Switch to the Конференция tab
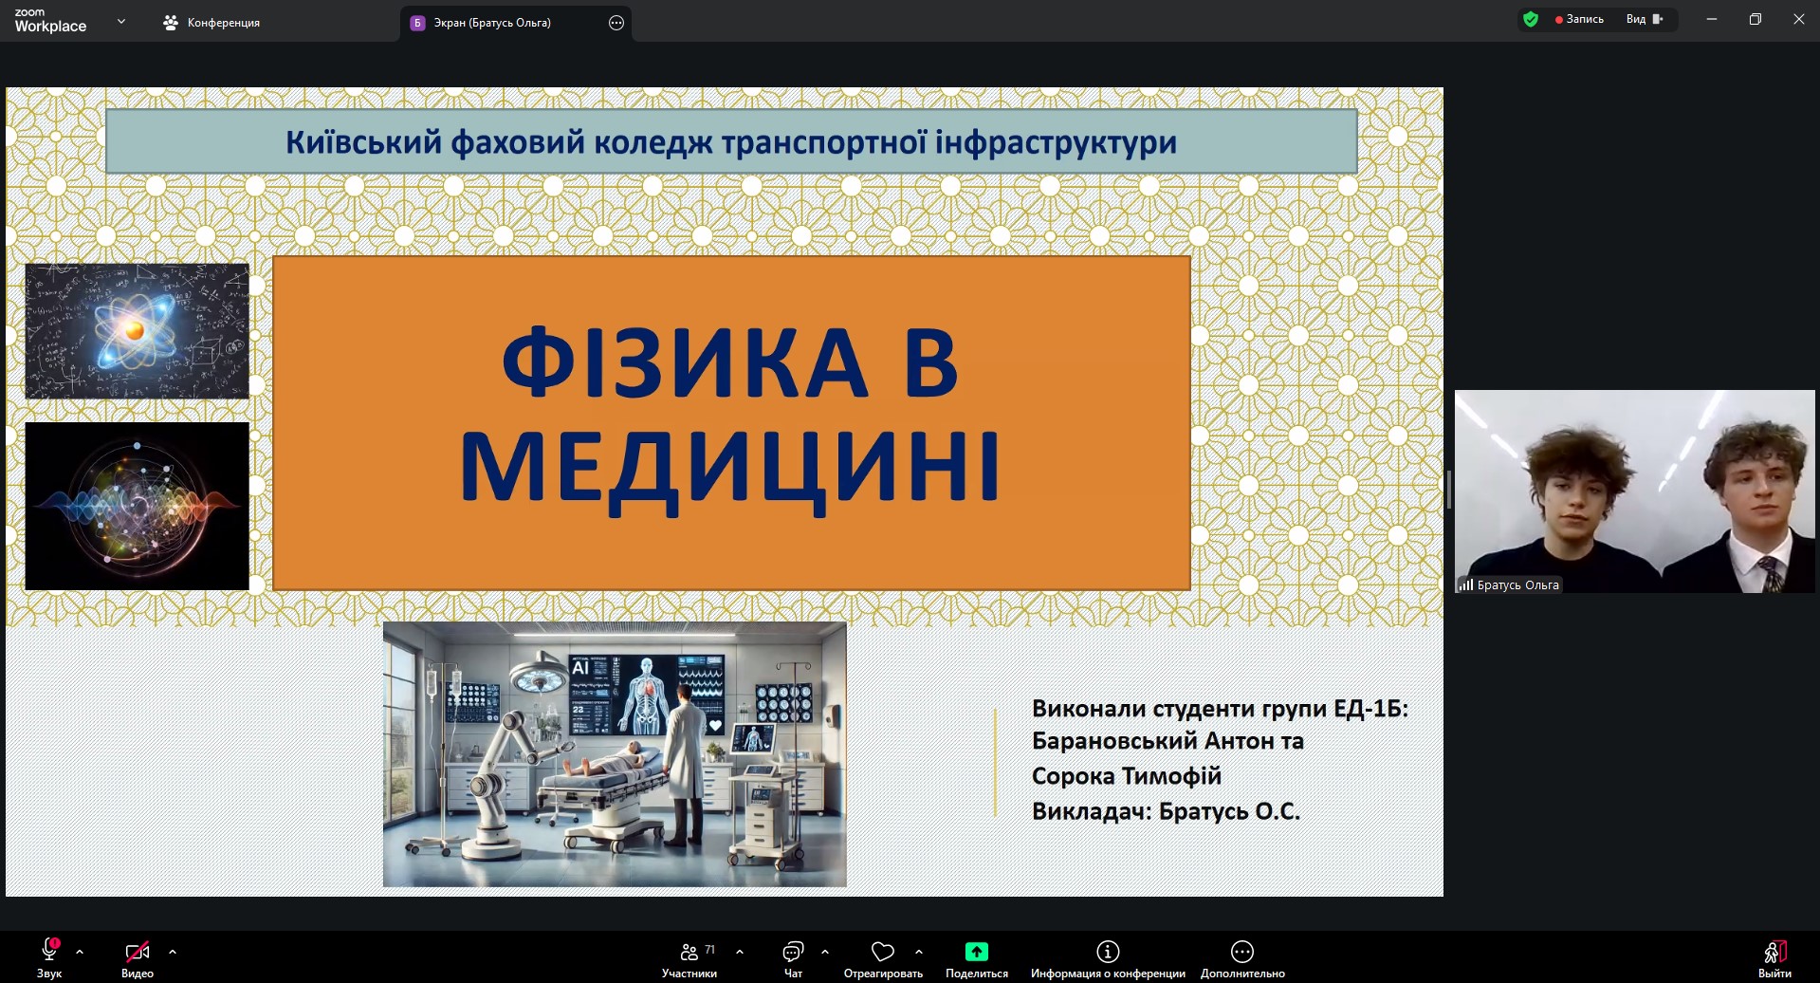The image size is (1820, 983). click(x=211, y=23)
